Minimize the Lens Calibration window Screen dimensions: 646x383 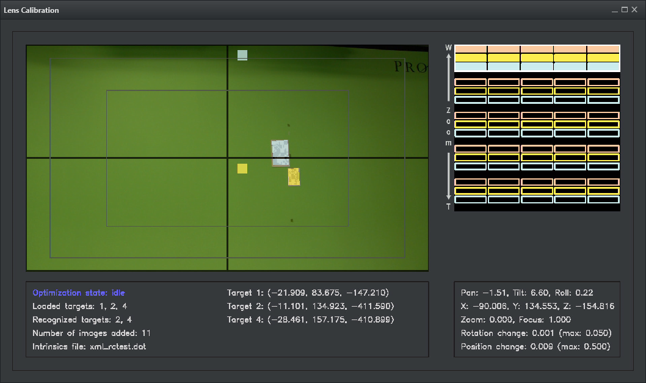[614, 10]
